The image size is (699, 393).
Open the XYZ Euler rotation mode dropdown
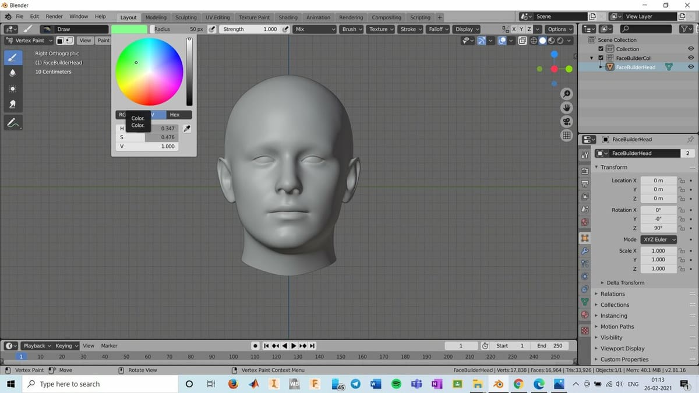click(659, 239)
